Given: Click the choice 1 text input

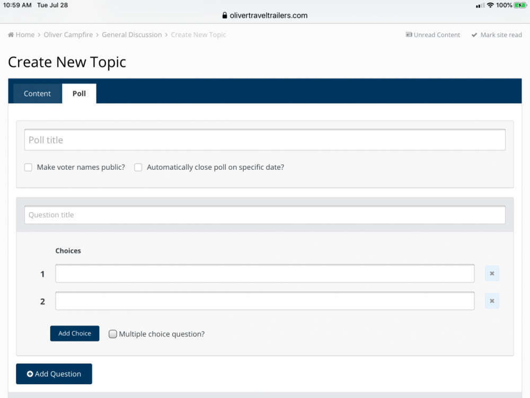Looking at the screenshot, I should point(264,274).
